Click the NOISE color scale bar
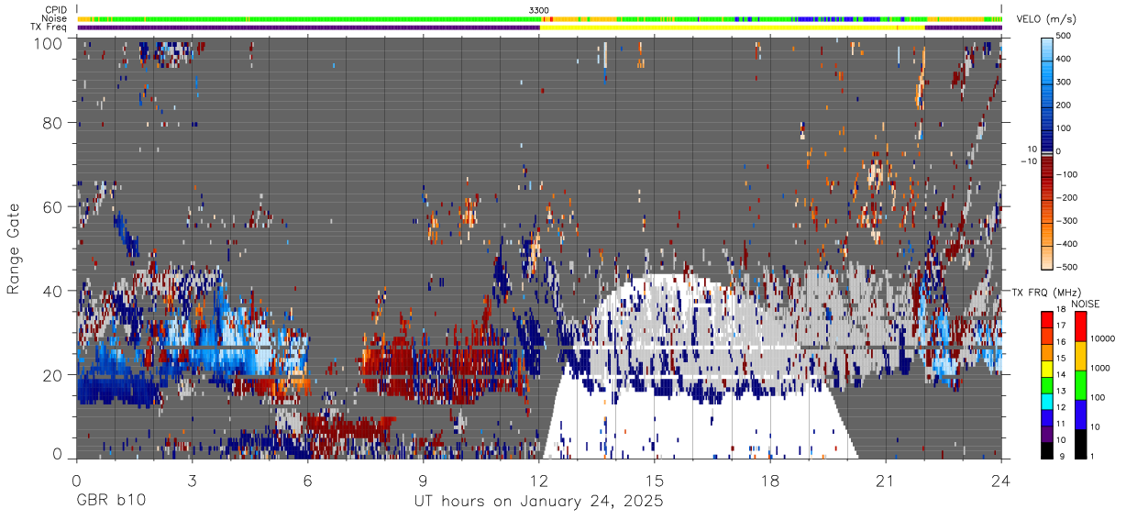The image size is (1126, 520). coord(1079,384)
